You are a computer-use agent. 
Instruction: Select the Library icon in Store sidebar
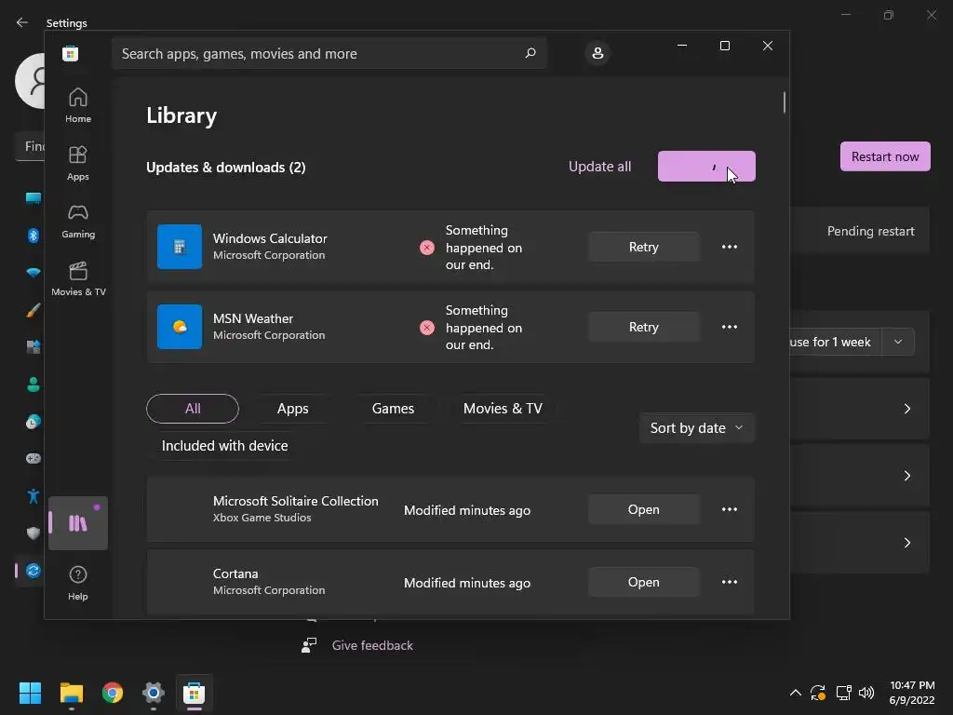[x=78, y=523]
